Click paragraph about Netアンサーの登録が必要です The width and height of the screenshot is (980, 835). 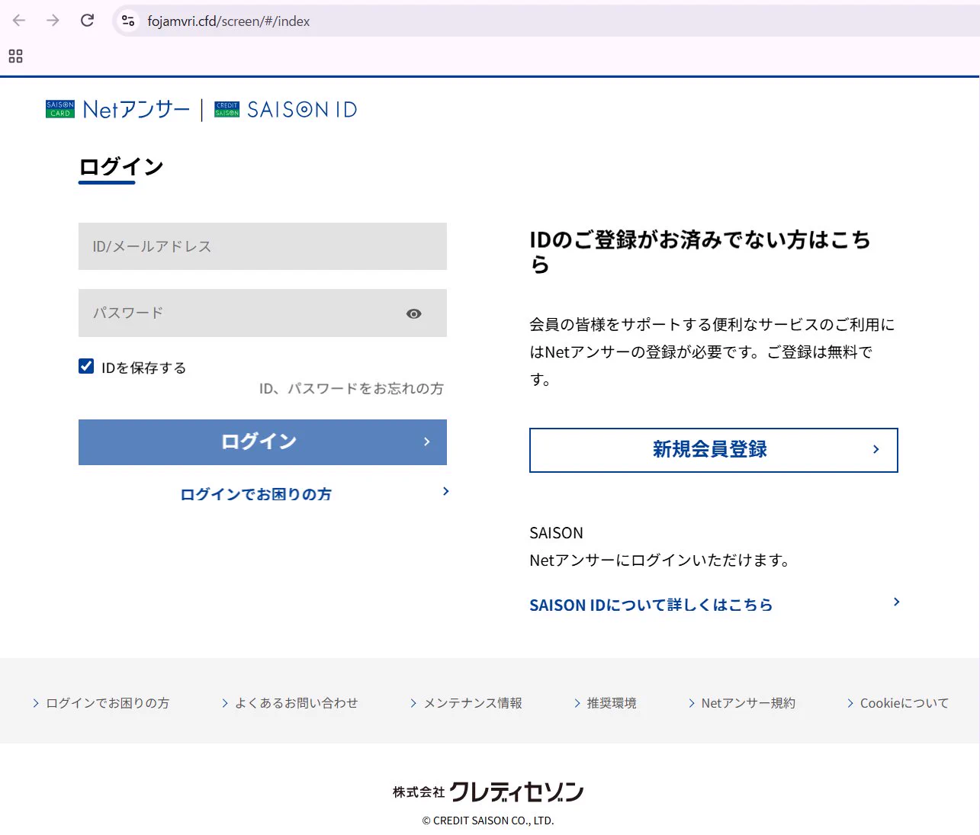click(x=712, y=352)
